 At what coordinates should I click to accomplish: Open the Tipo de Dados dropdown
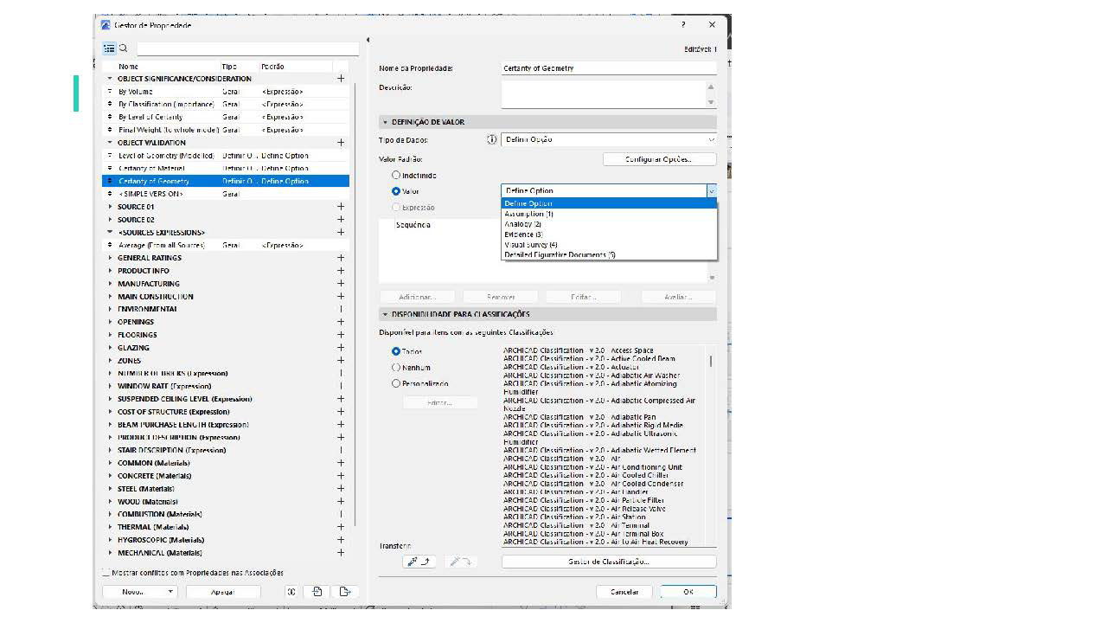(x=609, y=139)
